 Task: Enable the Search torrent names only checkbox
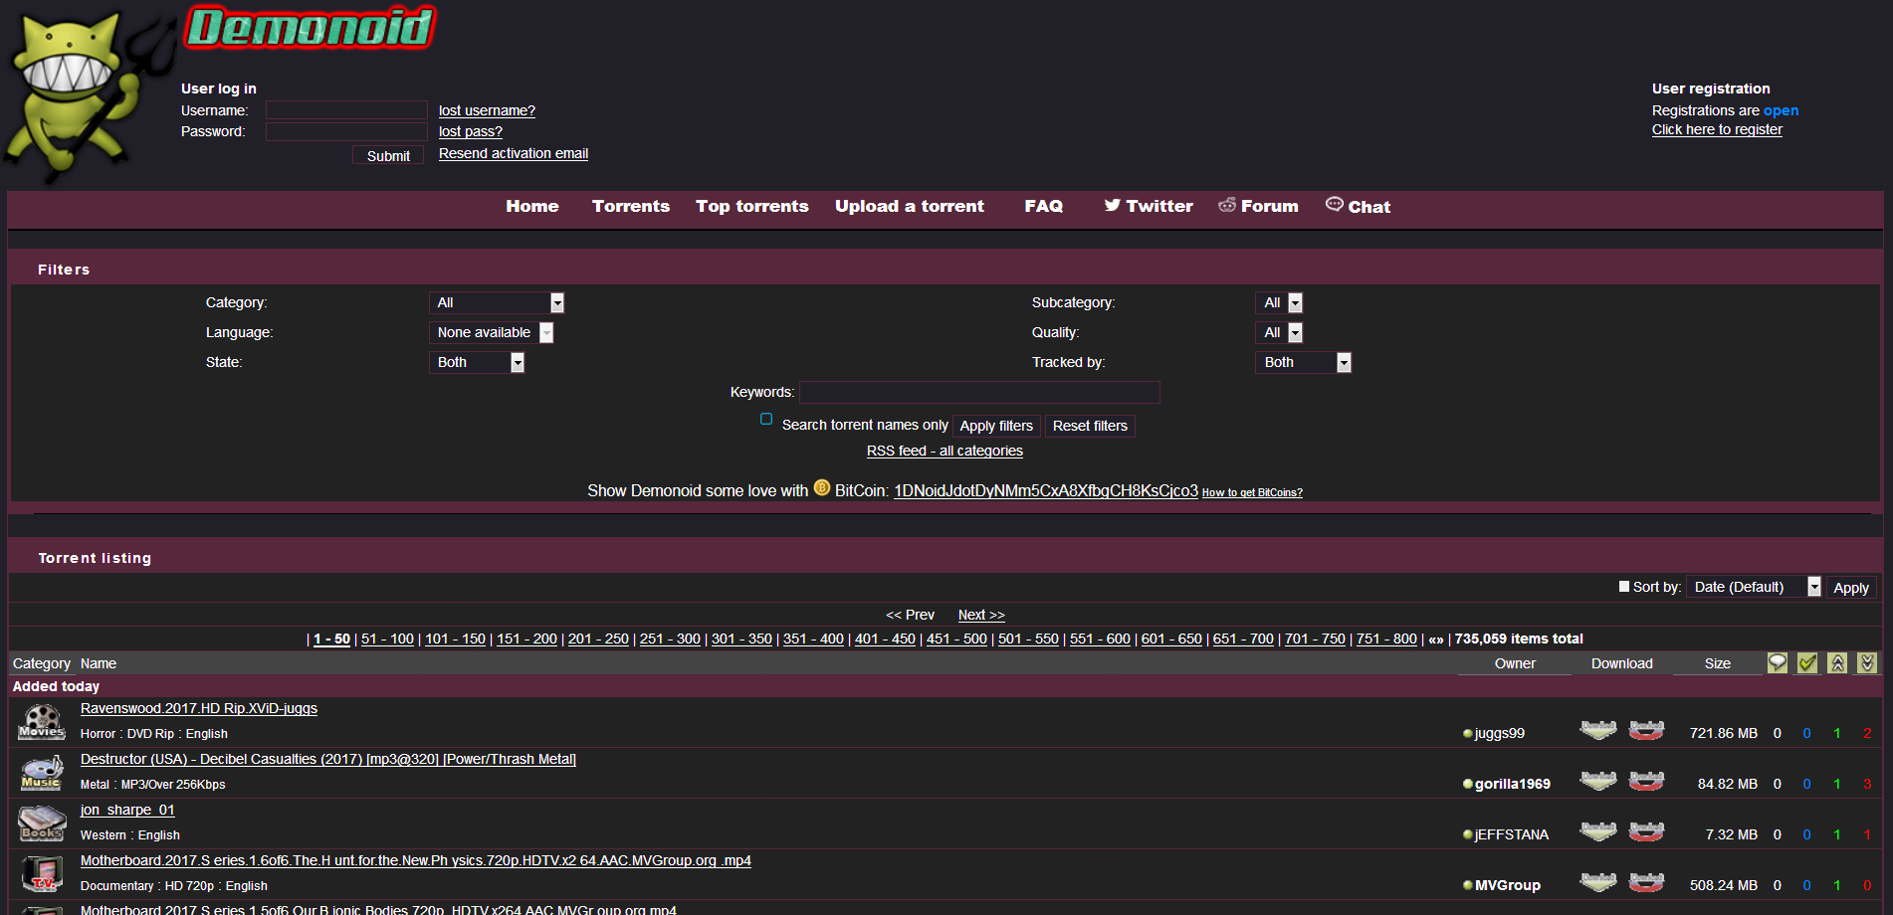766,420
